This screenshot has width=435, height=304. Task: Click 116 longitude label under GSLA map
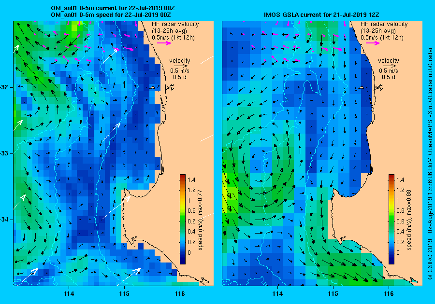pos(389,293)
